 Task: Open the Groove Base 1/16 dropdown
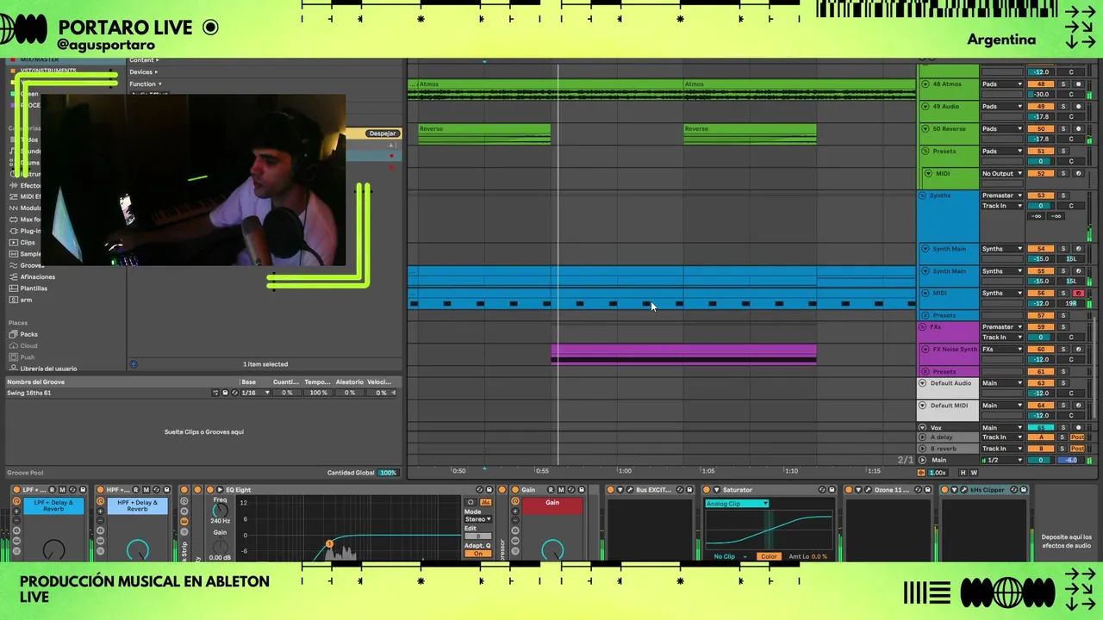tap(255, 393)
